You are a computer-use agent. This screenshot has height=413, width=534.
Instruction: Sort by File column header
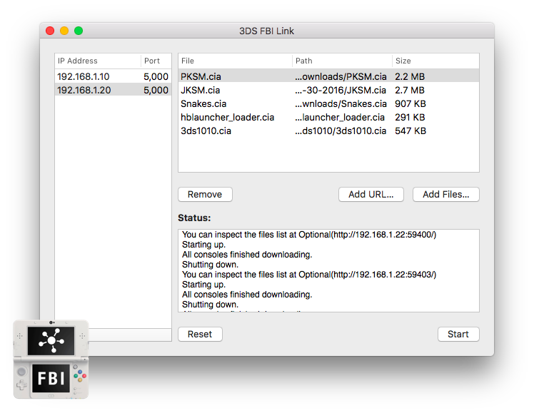235,61
